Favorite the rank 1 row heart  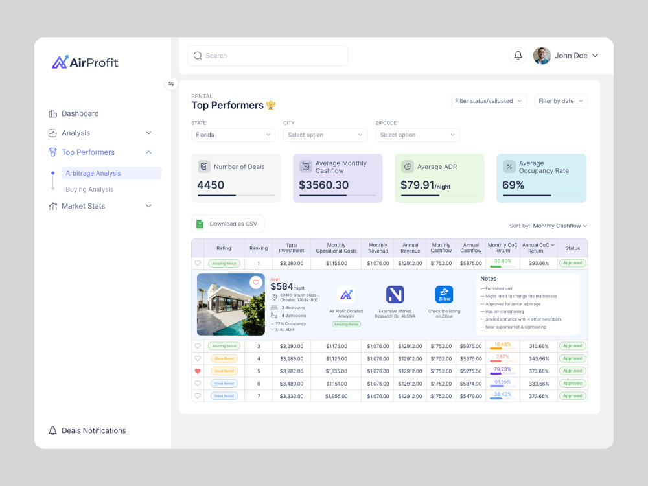[198, 263]
